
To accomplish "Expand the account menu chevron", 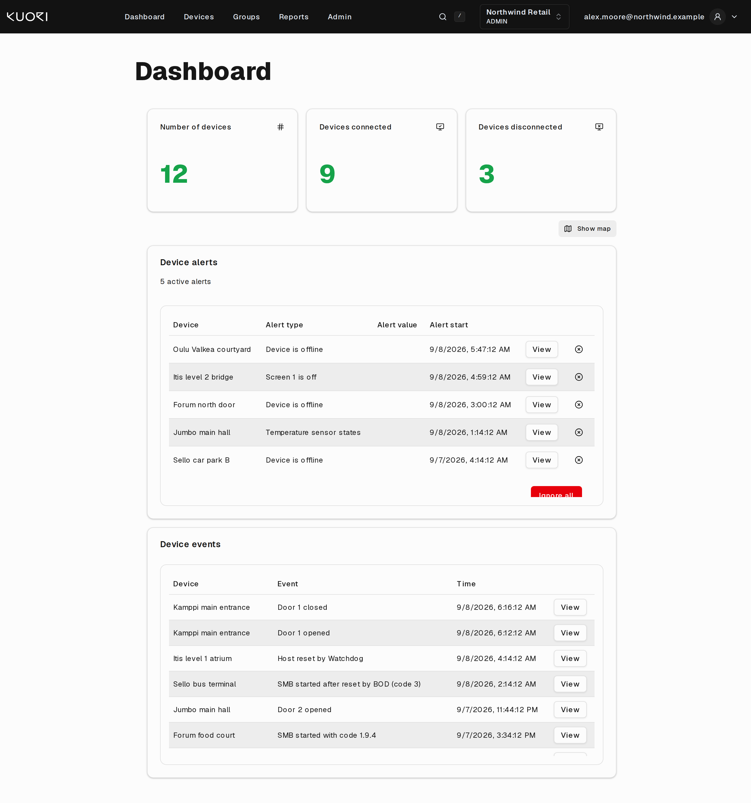I will click(735, 16).
